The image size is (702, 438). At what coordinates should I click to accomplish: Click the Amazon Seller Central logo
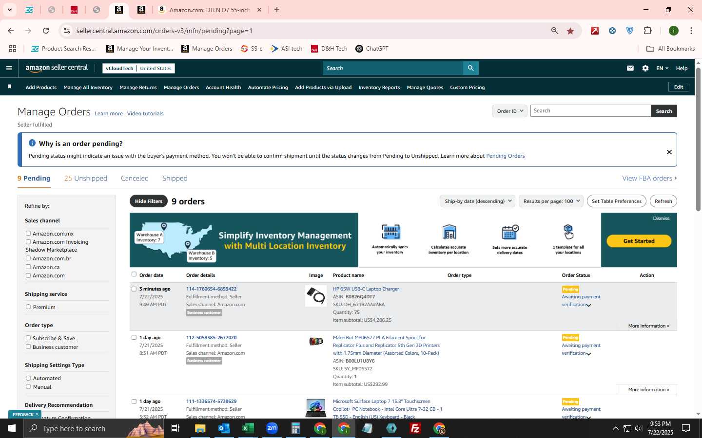[x=57, y=68]
